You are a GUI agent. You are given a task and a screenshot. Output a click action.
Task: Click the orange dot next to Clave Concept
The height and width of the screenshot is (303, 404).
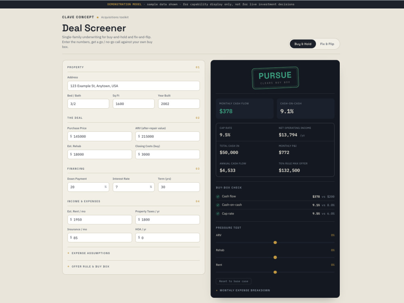98,17
